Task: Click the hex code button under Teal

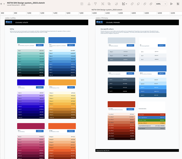Action: coord(40,45)
